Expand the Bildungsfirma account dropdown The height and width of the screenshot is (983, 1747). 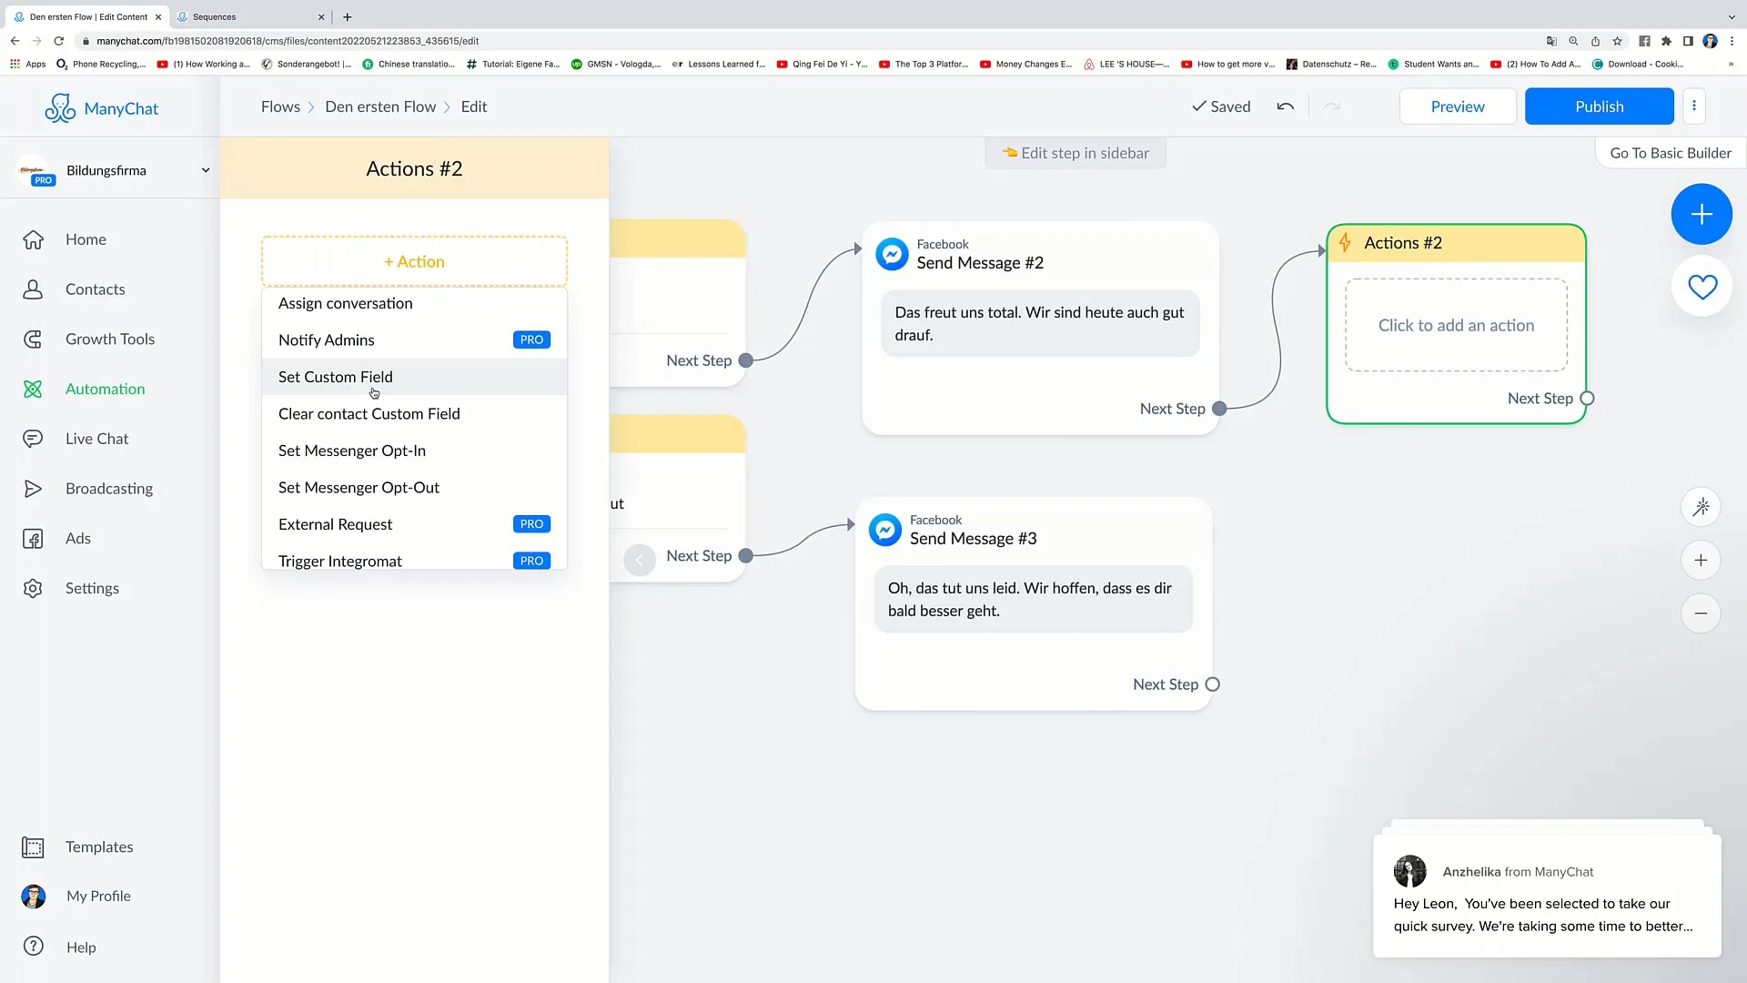pyautogui.click(x=204, y=169)
